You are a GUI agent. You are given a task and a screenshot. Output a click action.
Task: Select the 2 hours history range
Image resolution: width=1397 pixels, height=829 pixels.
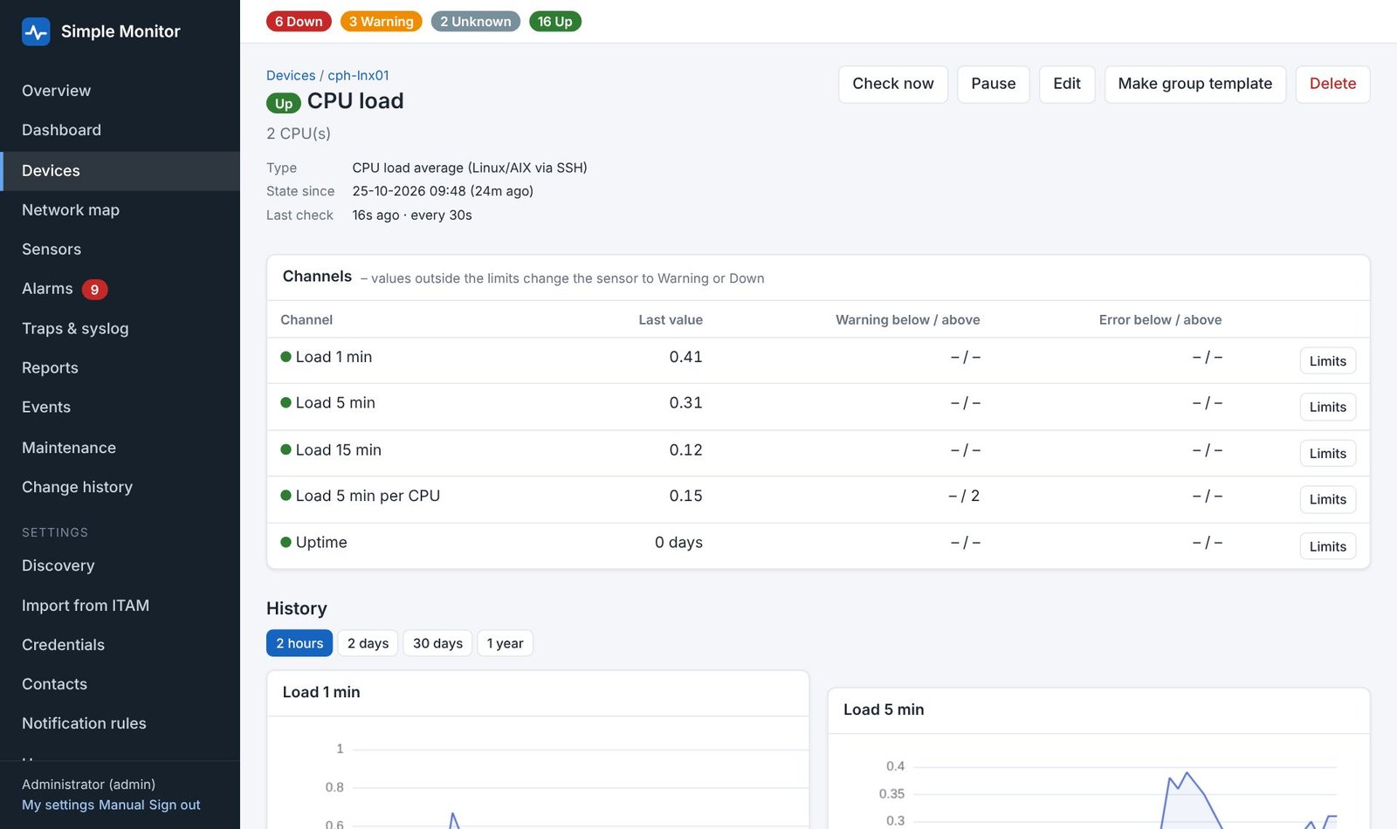pos(299,643)
